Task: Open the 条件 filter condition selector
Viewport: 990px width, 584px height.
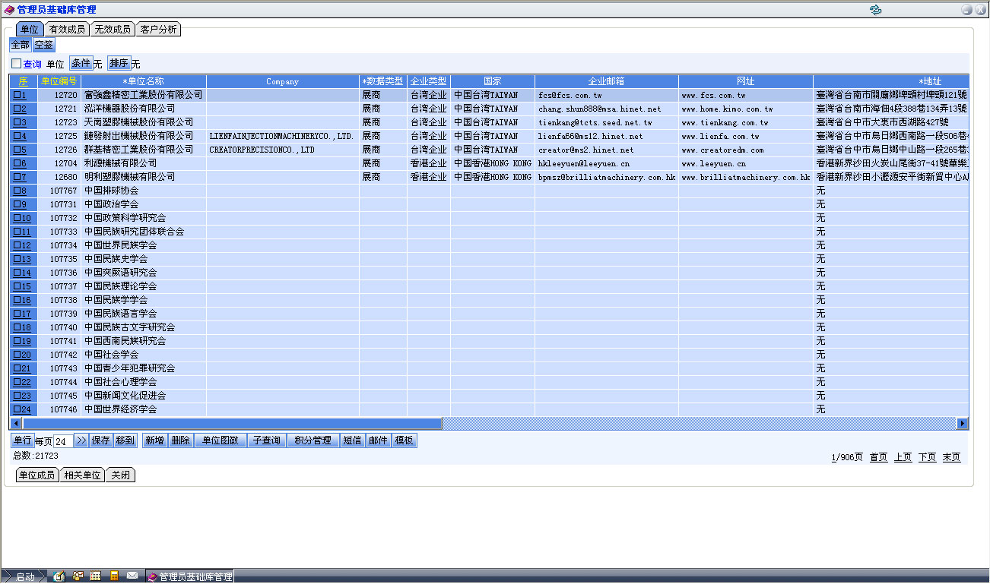Action: click(81, 64)
